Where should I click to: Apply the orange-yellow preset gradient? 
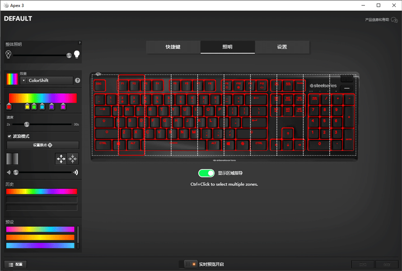pyautogui.click(x=40, y=237)
